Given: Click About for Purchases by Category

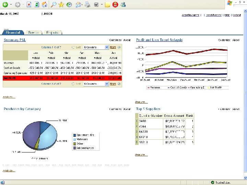Looking at the screenshot, I should pyautogui.click(x=127, y=109).
